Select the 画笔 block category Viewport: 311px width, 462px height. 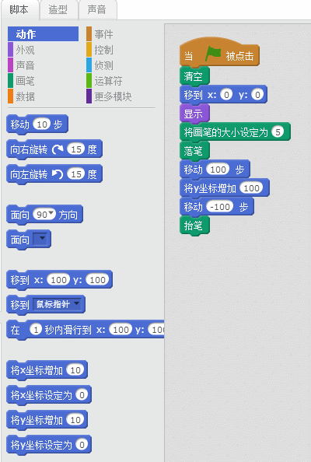tap(25, 81)
